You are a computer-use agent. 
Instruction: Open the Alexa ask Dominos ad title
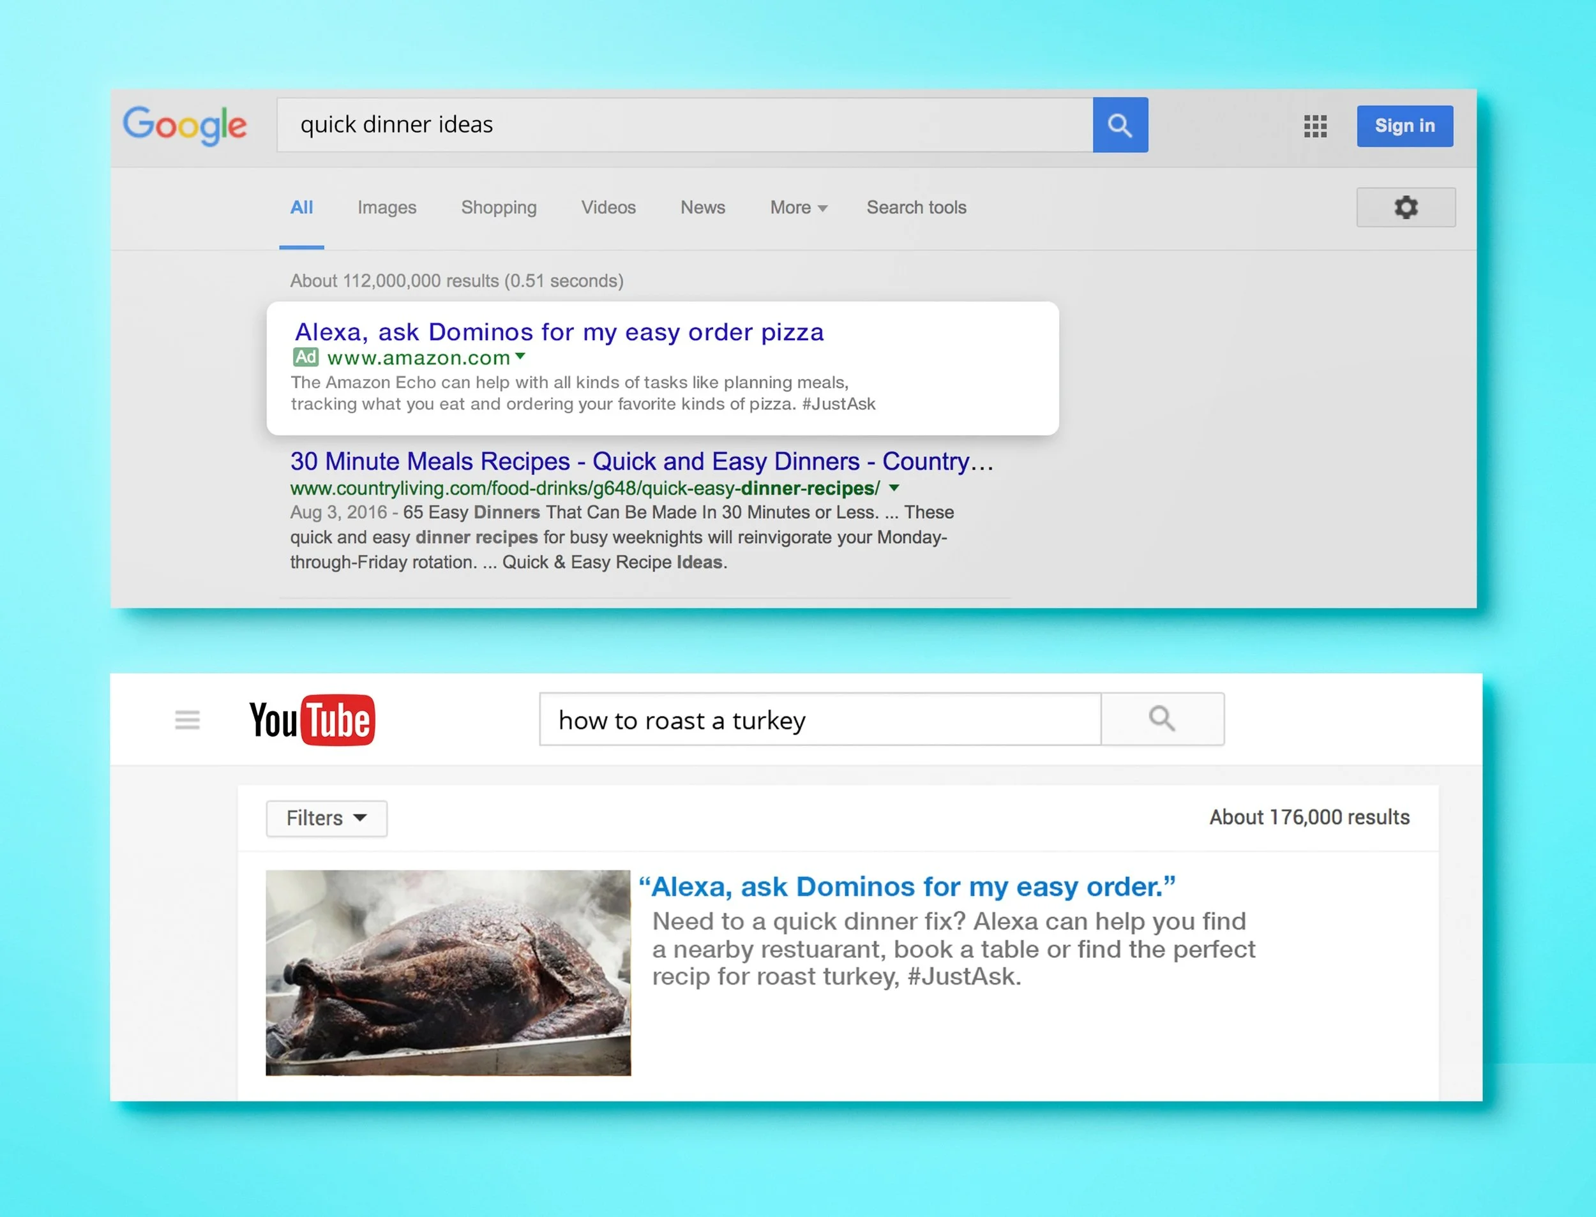(559, 332)
